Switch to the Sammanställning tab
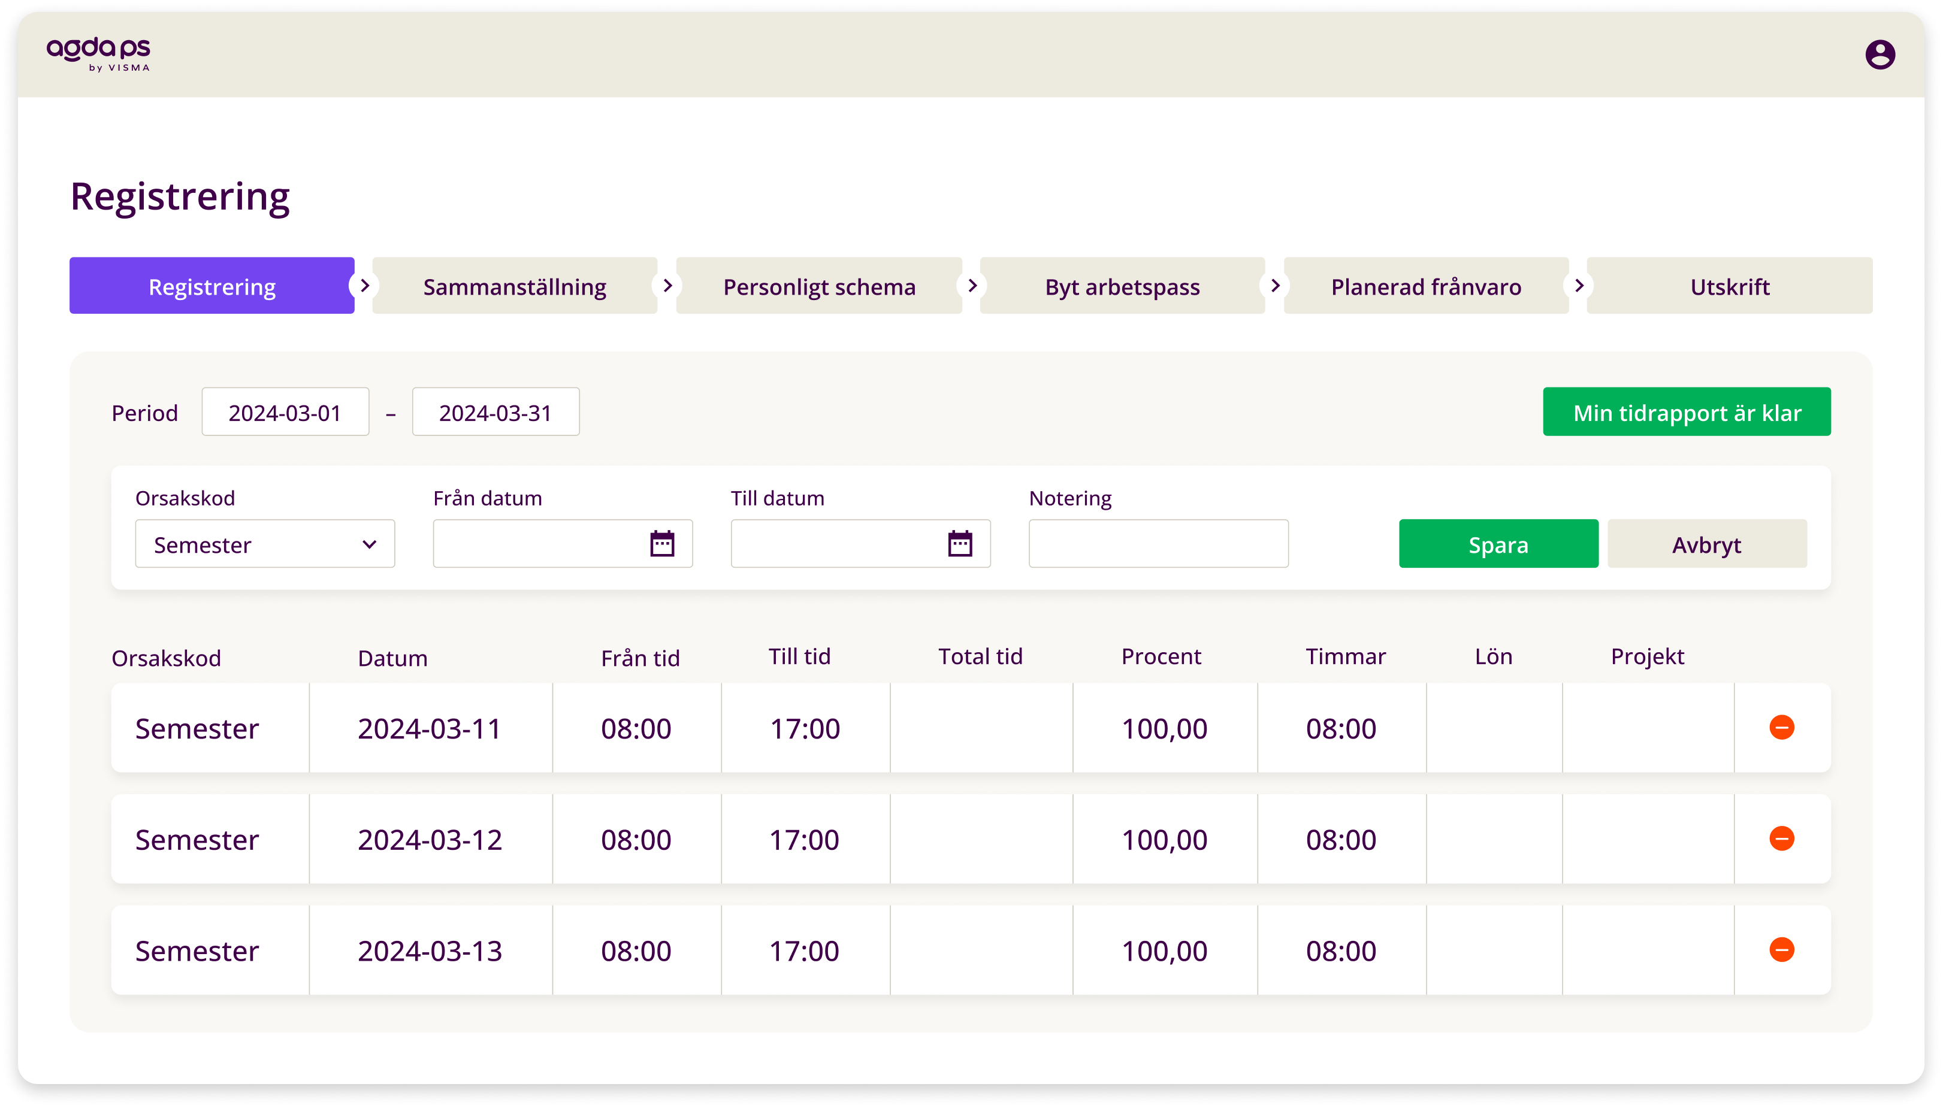This screenshot has width=1943, height=1108. tap(515, 286)
